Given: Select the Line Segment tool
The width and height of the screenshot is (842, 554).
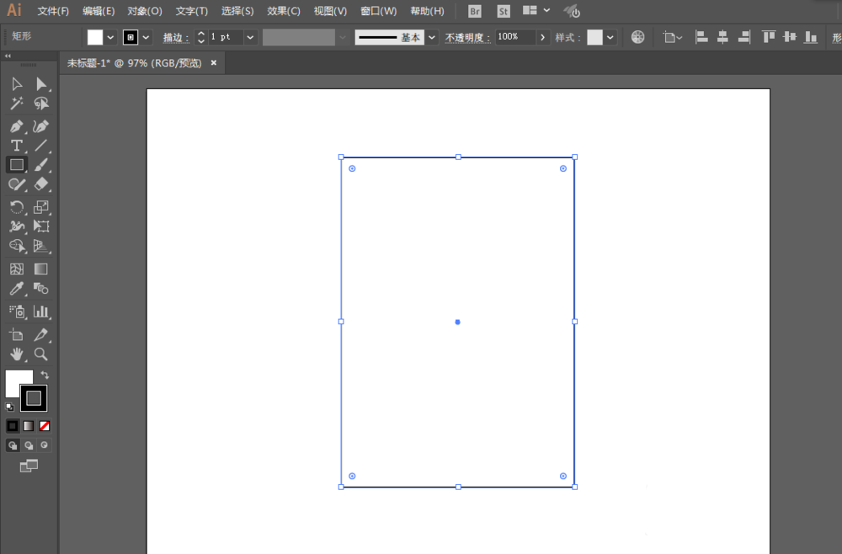Looking at the screenshot, I should (x=40, y=146).
